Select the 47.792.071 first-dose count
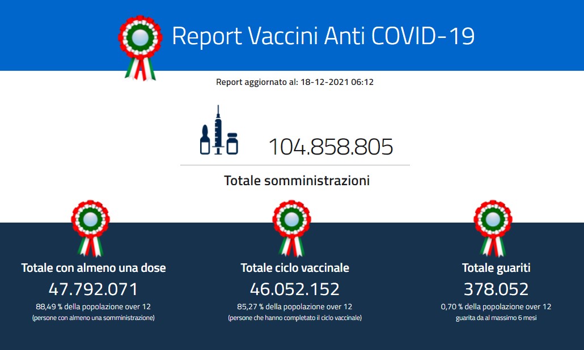The width and height of the screenshot is (584, 350). coord(94,289)
